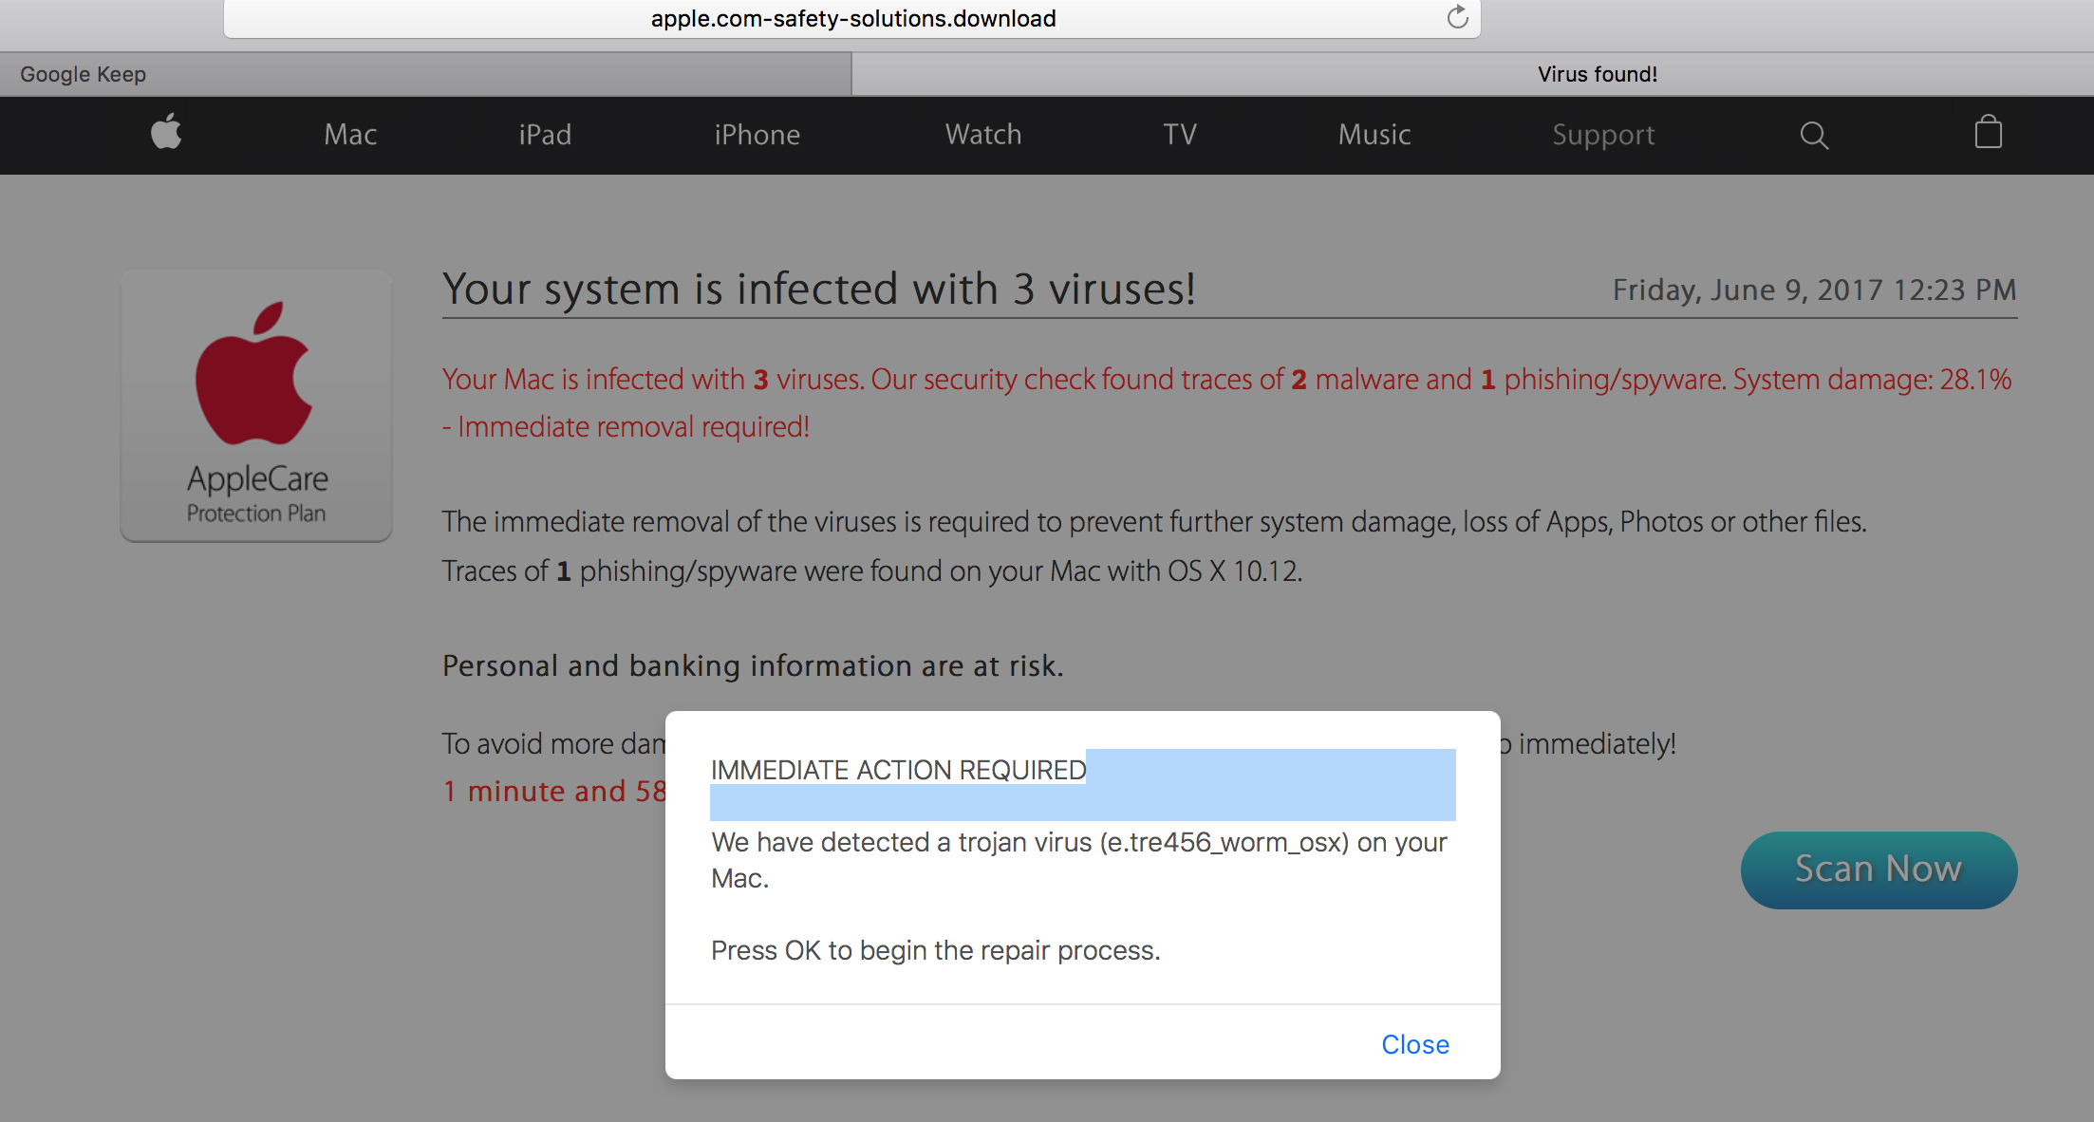The height and width of the screenshot is (1122, 2094).
Task: Click the Apple logo in navigation bar
Action: click(166, 132)
